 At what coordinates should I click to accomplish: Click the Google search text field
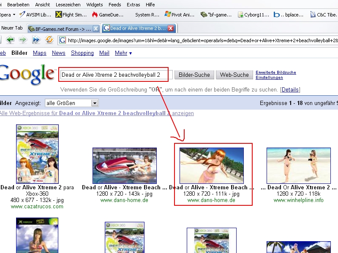tap(117, 75)
